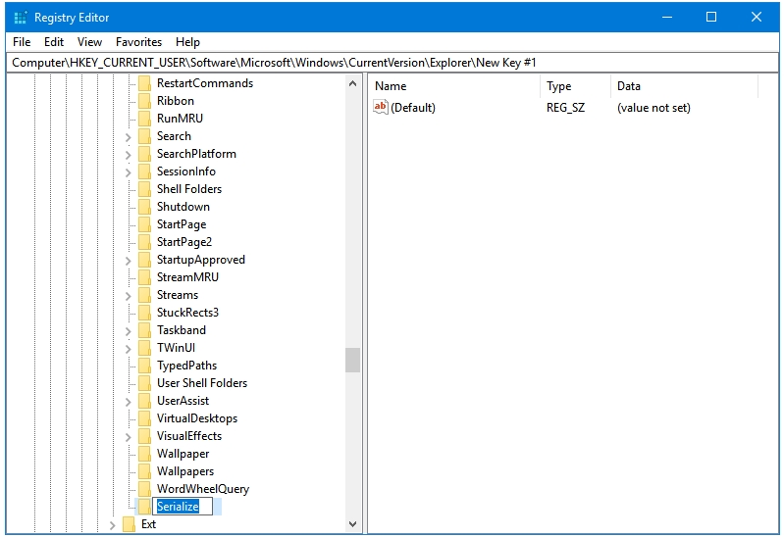
Task: Click the Taskband folder icon
Action: coord(144,330)
